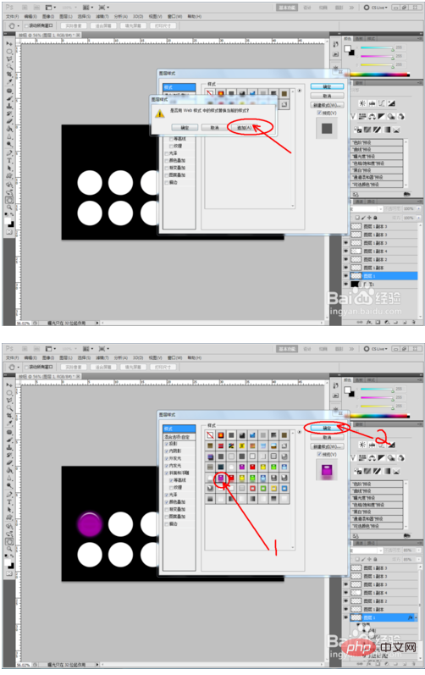Viewport: 425px width, 675px height.
Task: Apply the purple glass button style swatch
Action: (221, 478)
